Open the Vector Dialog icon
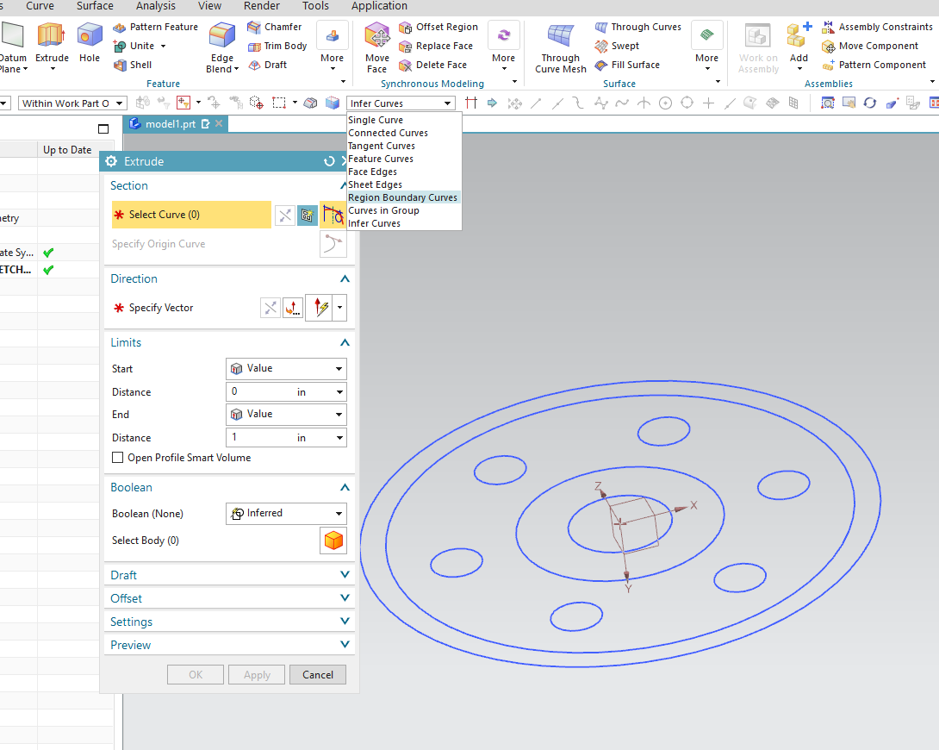 tap(292, 308)
